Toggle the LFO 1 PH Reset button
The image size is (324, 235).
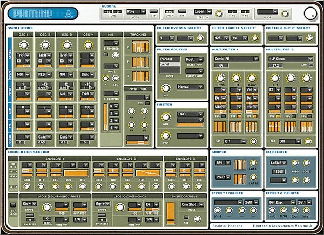tap(30, 215)
